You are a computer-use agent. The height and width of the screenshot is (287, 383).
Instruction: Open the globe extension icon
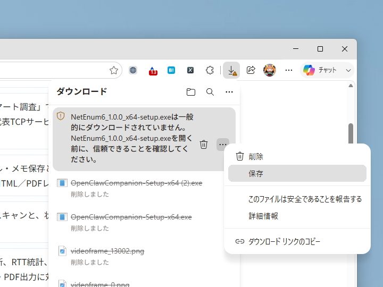133,70
